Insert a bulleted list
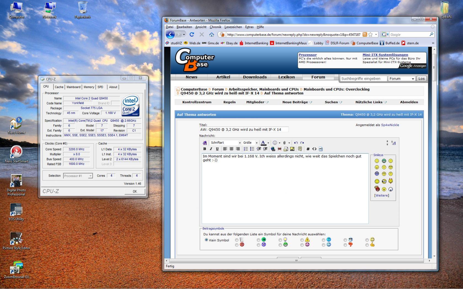Viewport: 463px width, 289px height. (252, 149)
